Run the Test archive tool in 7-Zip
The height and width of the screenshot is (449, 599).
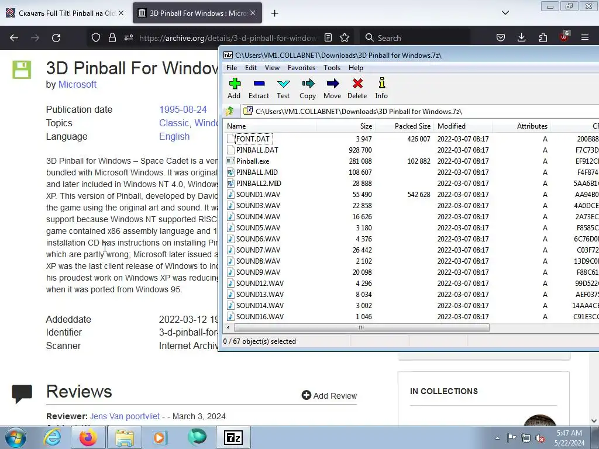coord(283,89)
